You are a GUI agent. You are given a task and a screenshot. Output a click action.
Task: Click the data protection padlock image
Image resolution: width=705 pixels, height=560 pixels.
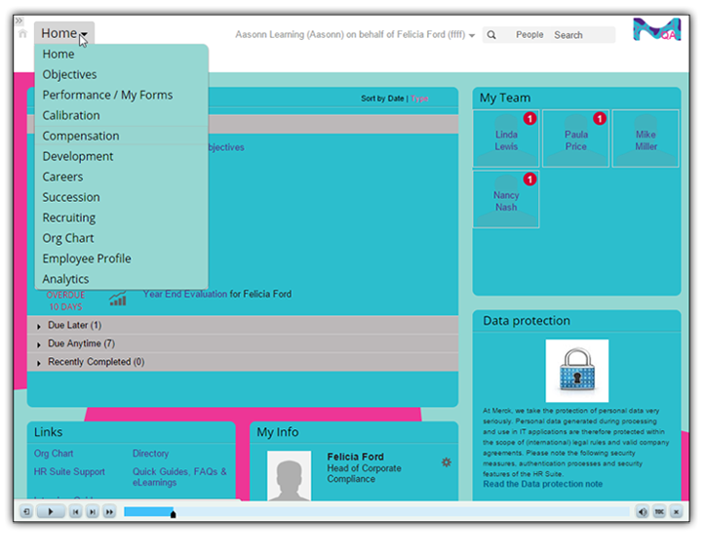point(576,371)
